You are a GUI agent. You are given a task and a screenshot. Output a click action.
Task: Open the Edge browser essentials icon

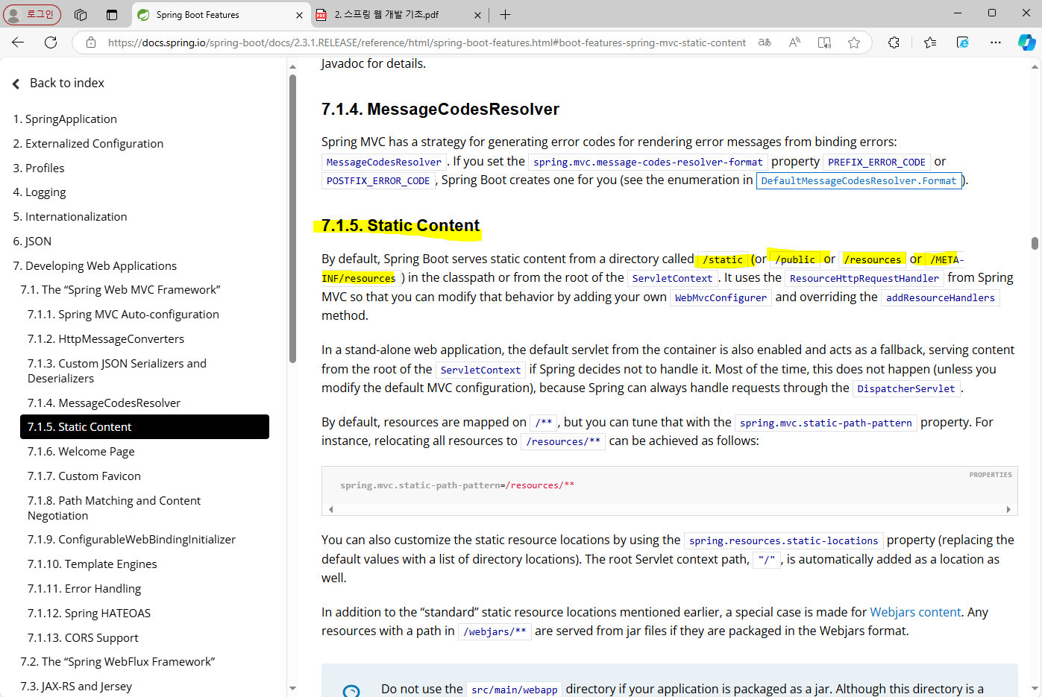[x=962, y=42]
